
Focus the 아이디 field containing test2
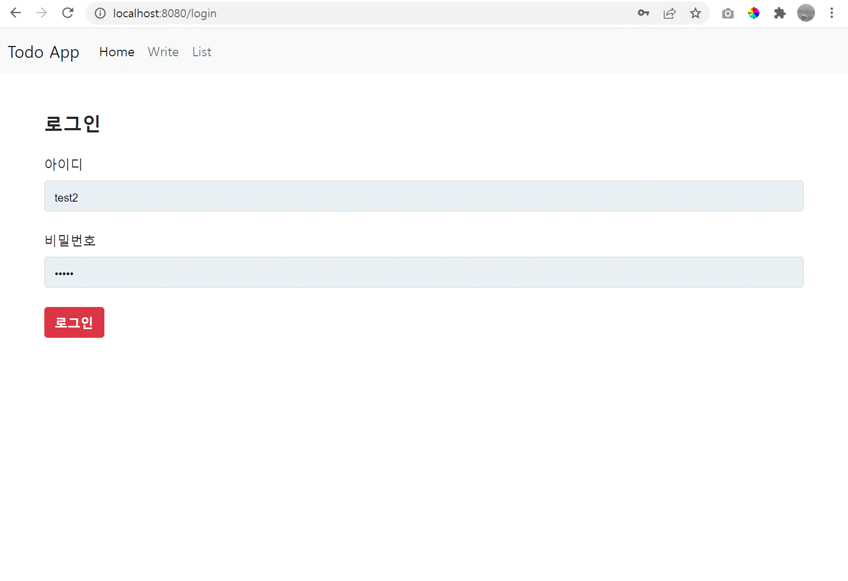click(x=424, y=196)
